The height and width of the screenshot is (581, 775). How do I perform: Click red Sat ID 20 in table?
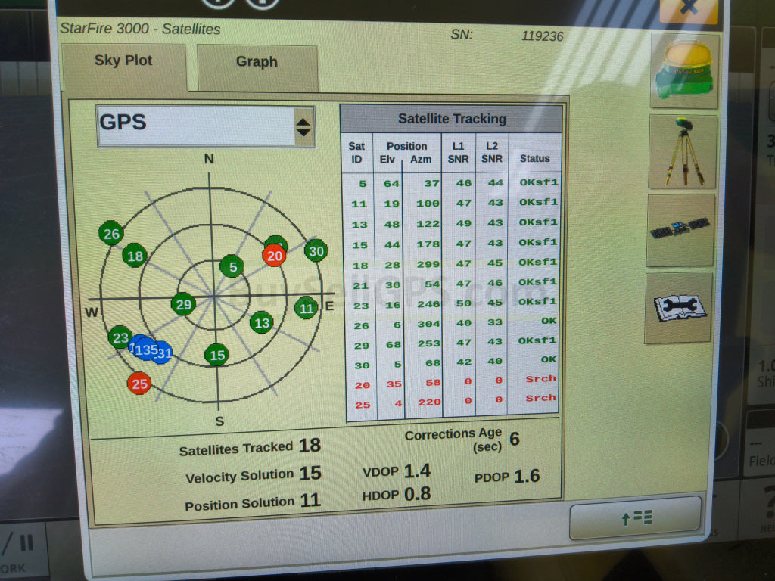362,385
